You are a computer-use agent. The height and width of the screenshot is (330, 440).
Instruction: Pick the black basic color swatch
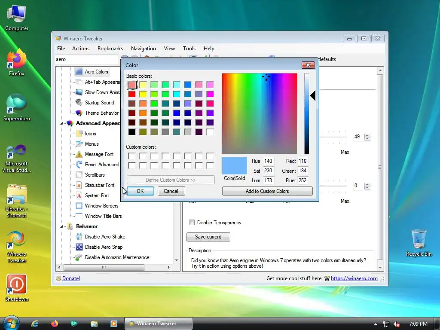(x=132, y=132)
